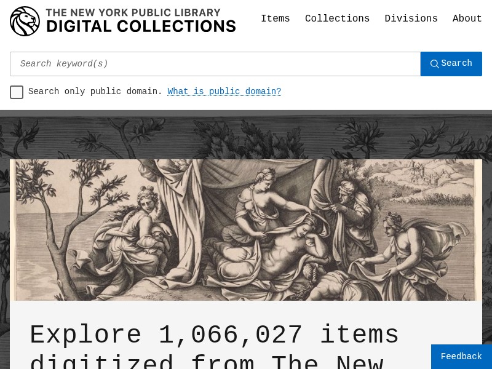The height and width of the screenshot is (369, 492).
Task: Click the NYPL lion logo
Action: click(25, 21)
